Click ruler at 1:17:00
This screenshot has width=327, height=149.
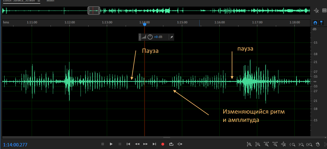tap(257, 22)
